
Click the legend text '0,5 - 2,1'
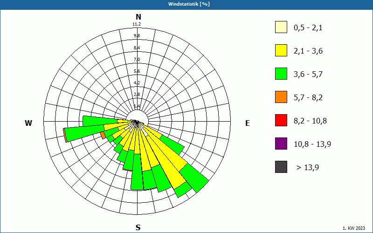point(308,28)
